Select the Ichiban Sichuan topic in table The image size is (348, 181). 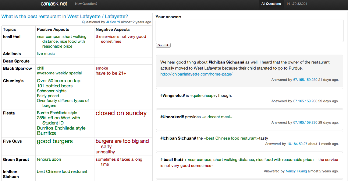(10, 174)
